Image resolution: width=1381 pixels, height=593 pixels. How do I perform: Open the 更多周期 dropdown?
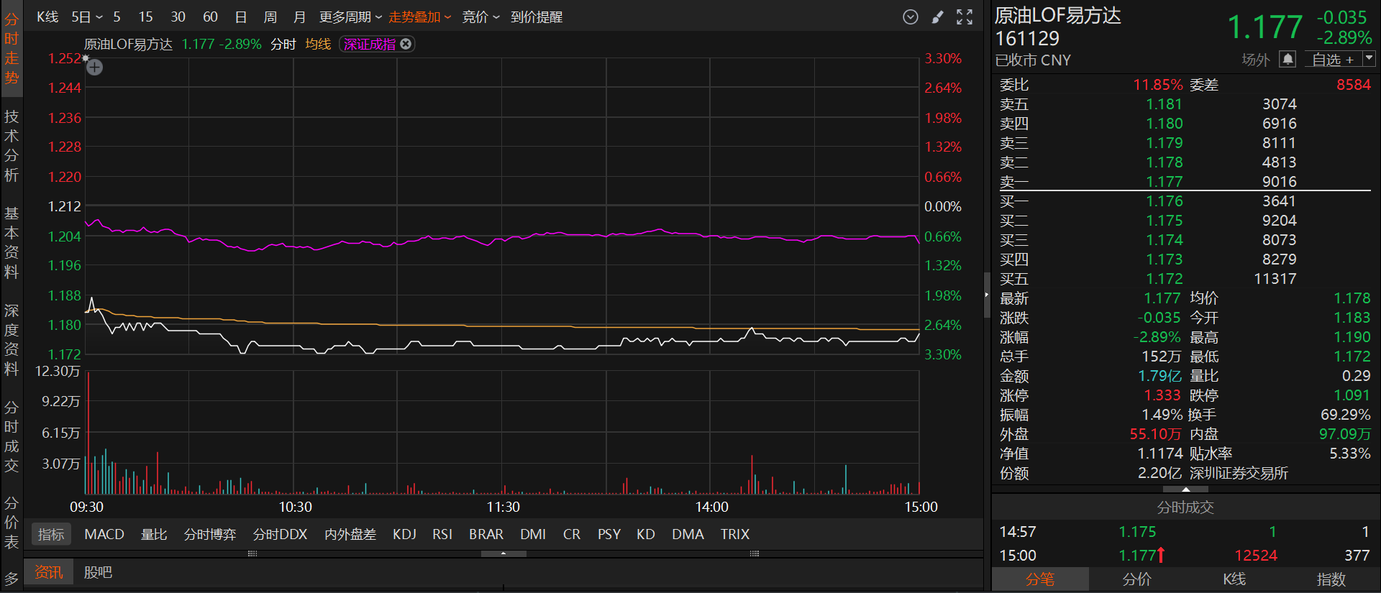point(350,17)
